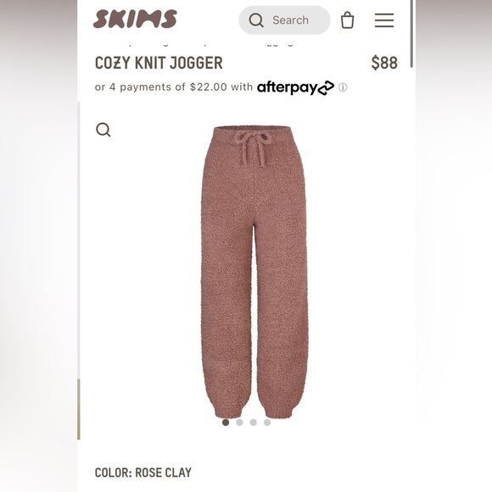492x492 pixels.
Task: Click the Cozy Knit Jogger title
Action: coord(159,63)
